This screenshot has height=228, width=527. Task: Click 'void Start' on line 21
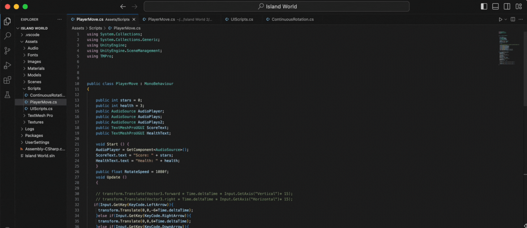click(x=107, y=144)
